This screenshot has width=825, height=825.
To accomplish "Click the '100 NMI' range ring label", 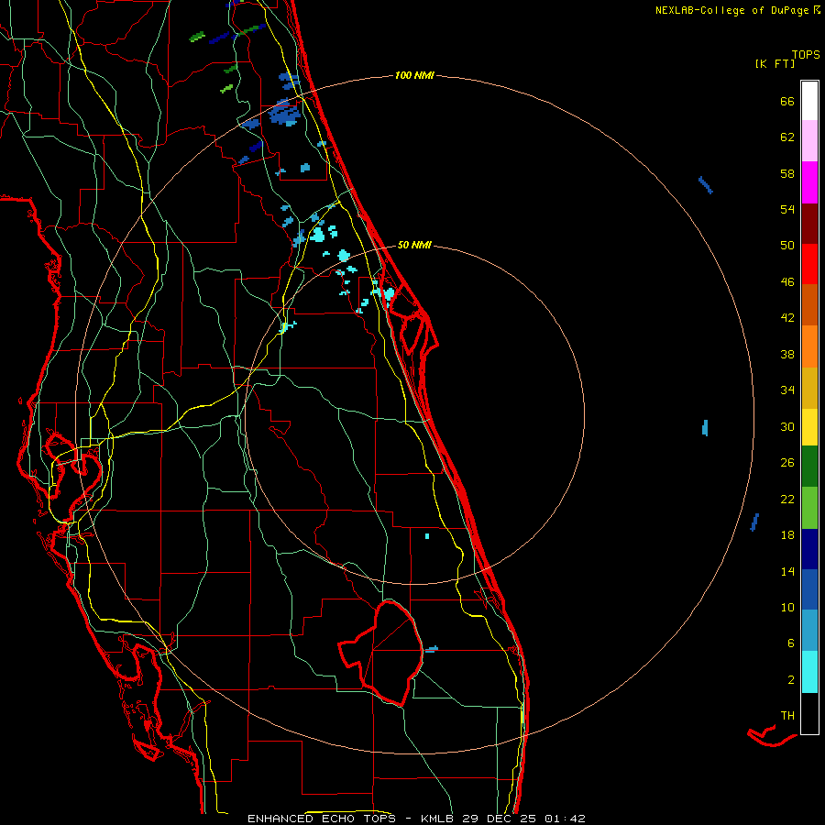I will pos(414,76).
